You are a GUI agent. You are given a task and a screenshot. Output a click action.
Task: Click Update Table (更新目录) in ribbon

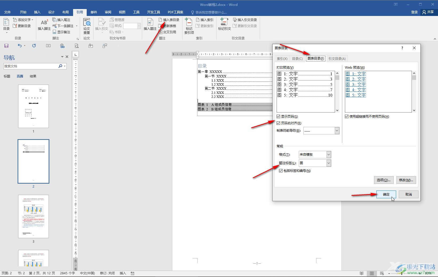point(22,26)
